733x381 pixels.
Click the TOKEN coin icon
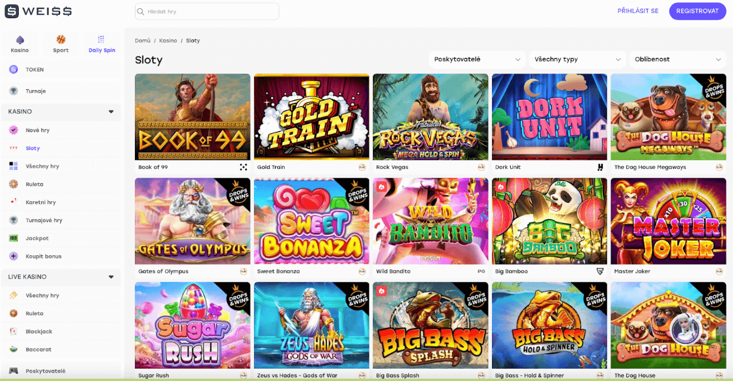click(14, 69)
